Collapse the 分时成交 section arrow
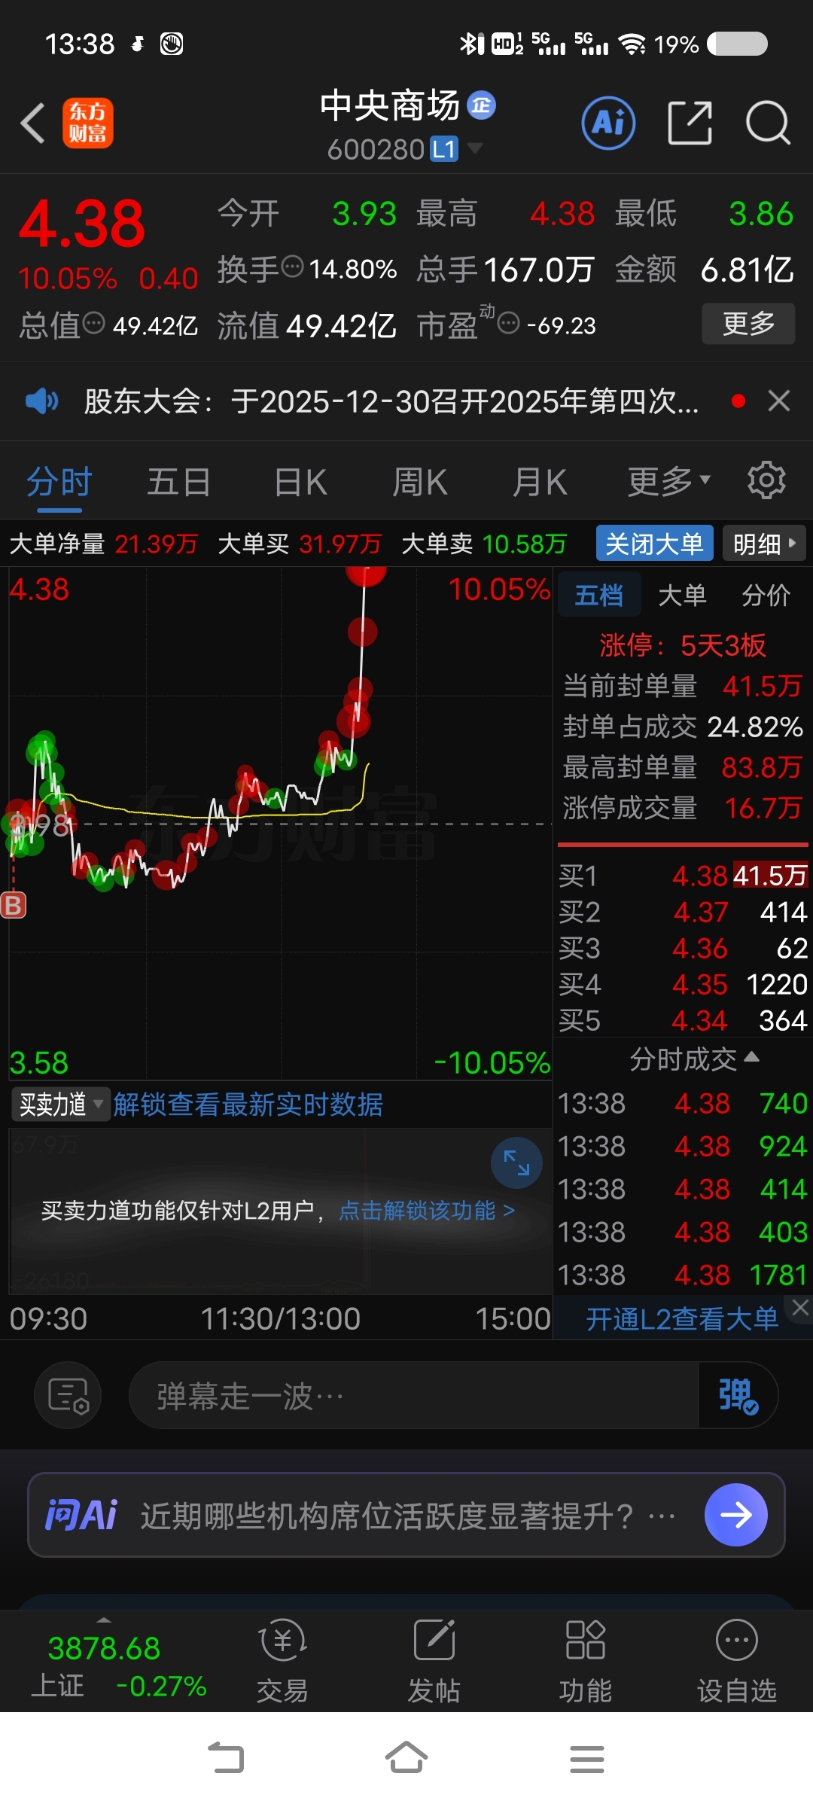This screenshot has width=813, height=1807. 751,1057
